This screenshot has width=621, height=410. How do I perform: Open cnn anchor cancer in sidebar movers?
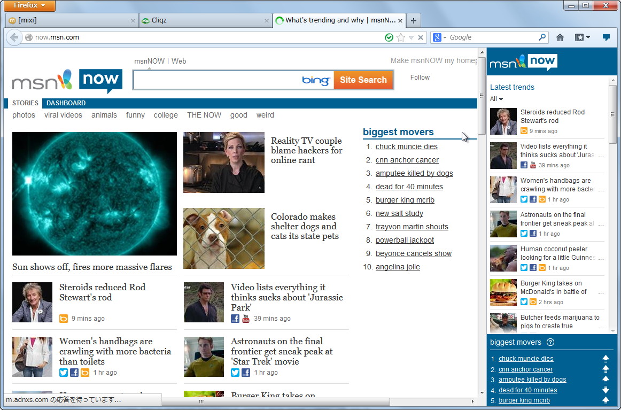point(525,369)
